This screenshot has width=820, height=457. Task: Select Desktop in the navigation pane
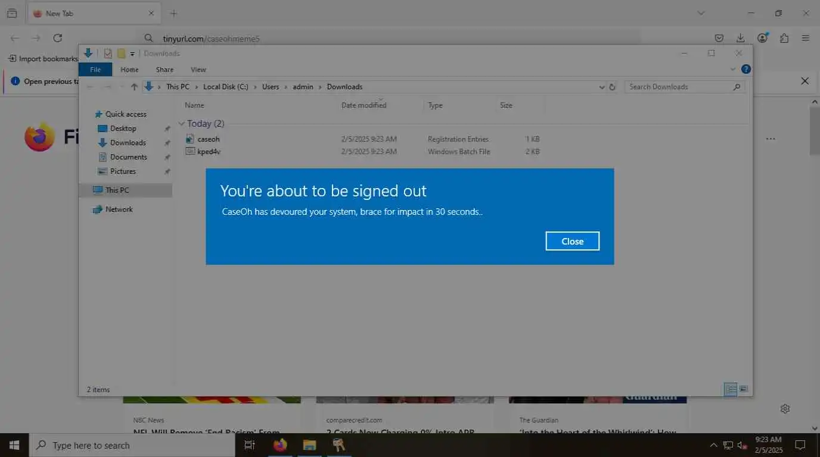coord(123,129)
